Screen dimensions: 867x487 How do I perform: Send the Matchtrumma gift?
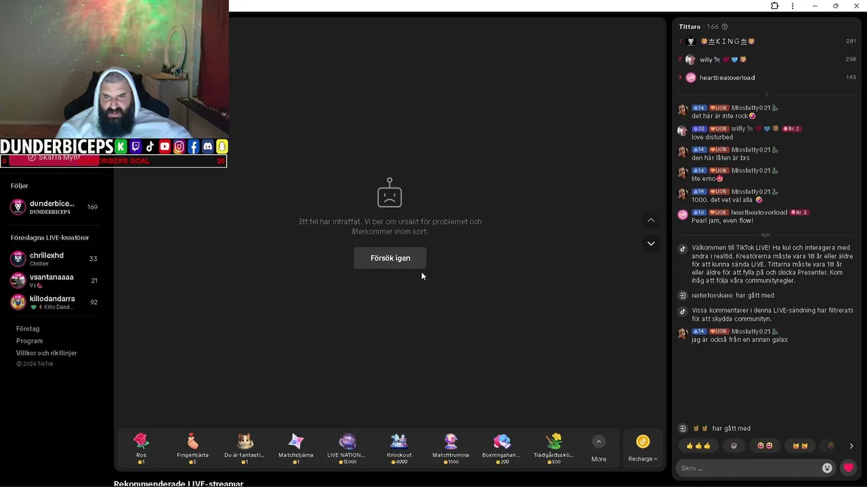coord(450,448)
